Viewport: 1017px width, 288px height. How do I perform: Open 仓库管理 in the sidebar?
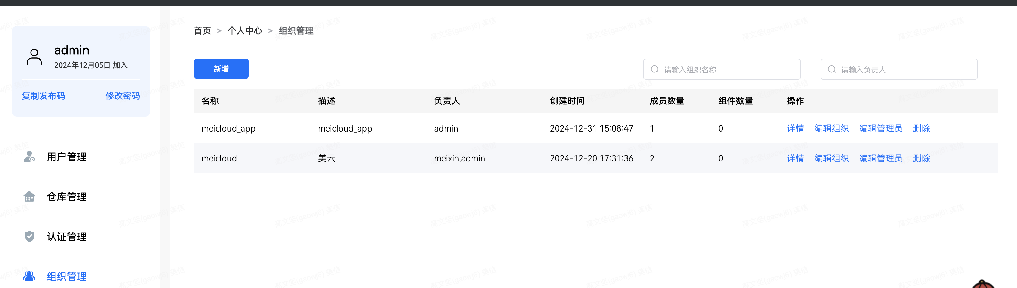pyautogui.click(x=67, y=197)
